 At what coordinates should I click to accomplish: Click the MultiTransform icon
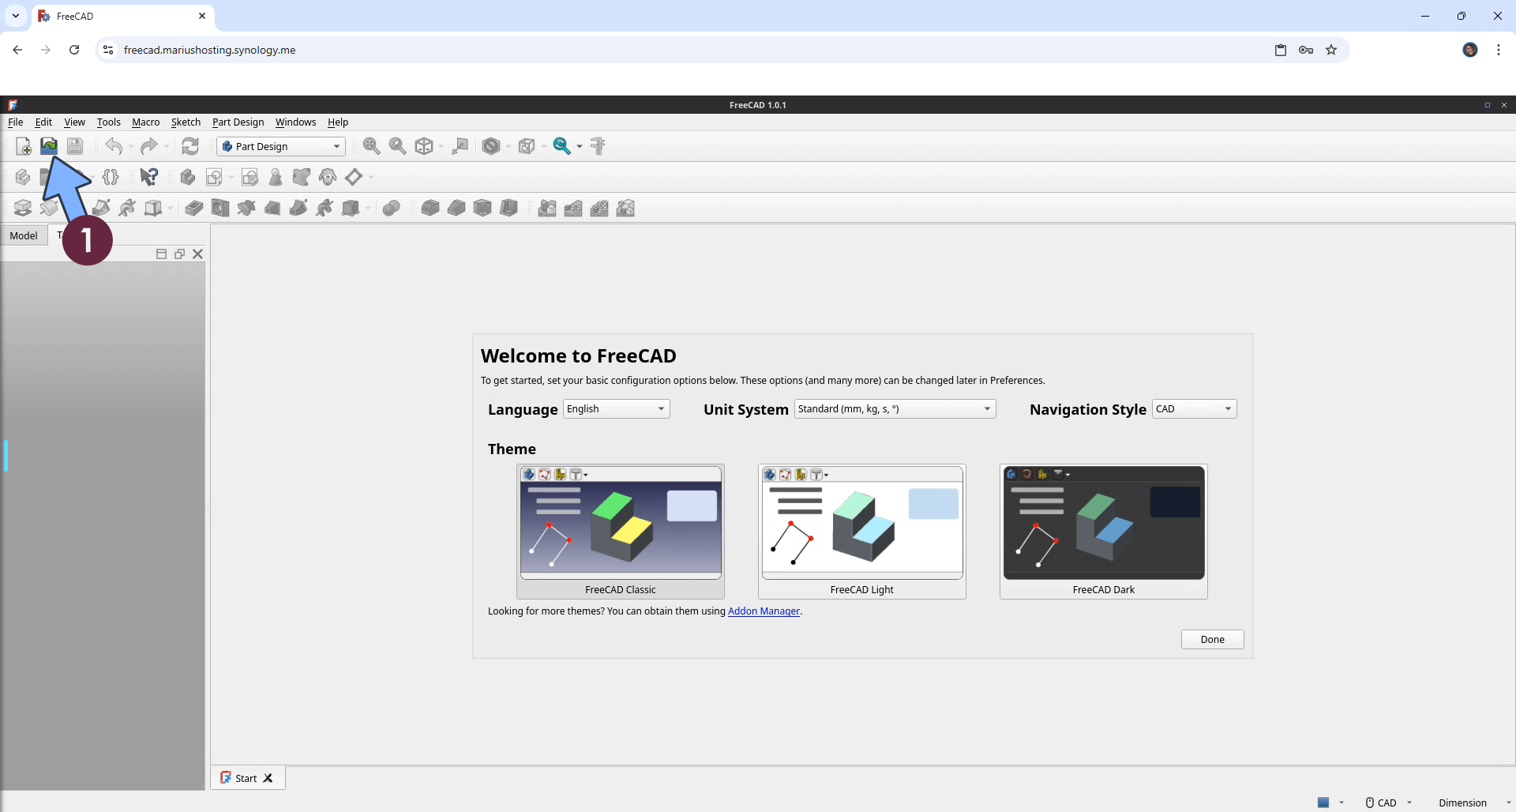click(x=625, y=208)
